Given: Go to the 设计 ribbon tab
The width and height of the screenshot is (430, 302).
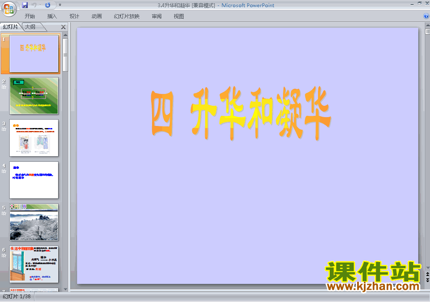Looking at the screenshot, I should (74, 16).
